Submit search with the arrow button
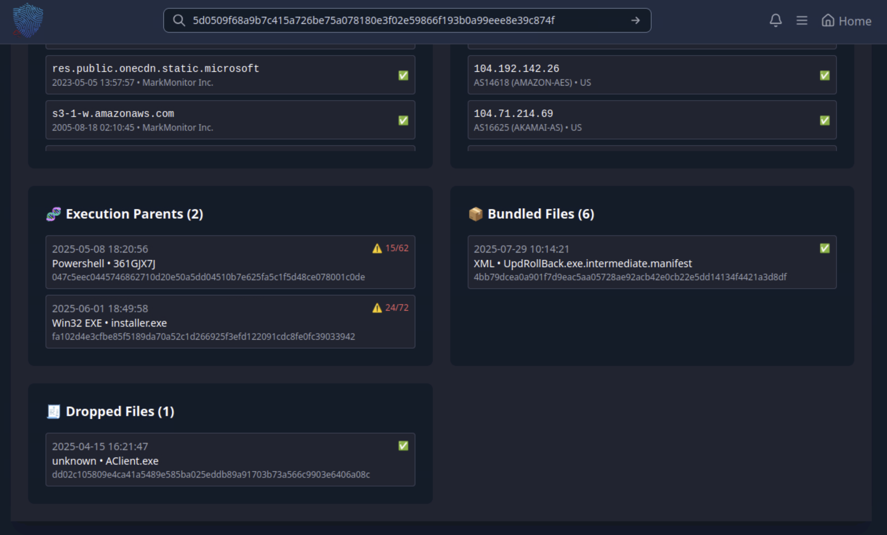887x535 pixels. [636, 20]
